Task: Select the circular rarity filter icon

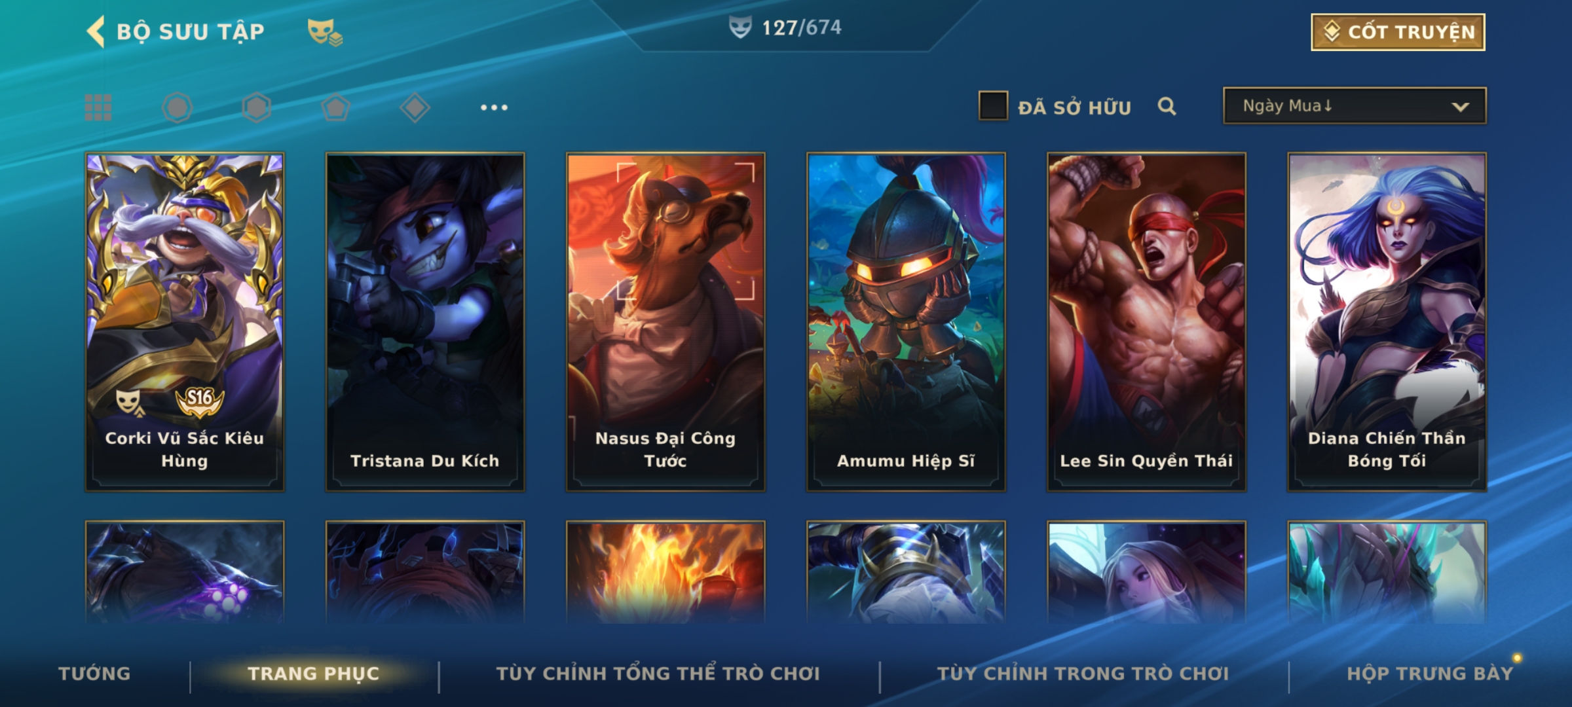Action: [178, 107]
